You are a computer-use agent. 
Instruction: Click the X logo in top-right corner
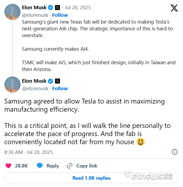pos(174,8)
